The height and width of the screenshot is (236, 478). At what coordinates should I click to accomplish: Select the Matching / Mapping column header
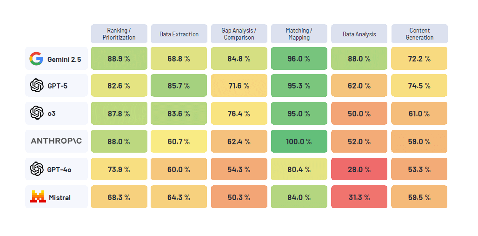click(299, 34)
